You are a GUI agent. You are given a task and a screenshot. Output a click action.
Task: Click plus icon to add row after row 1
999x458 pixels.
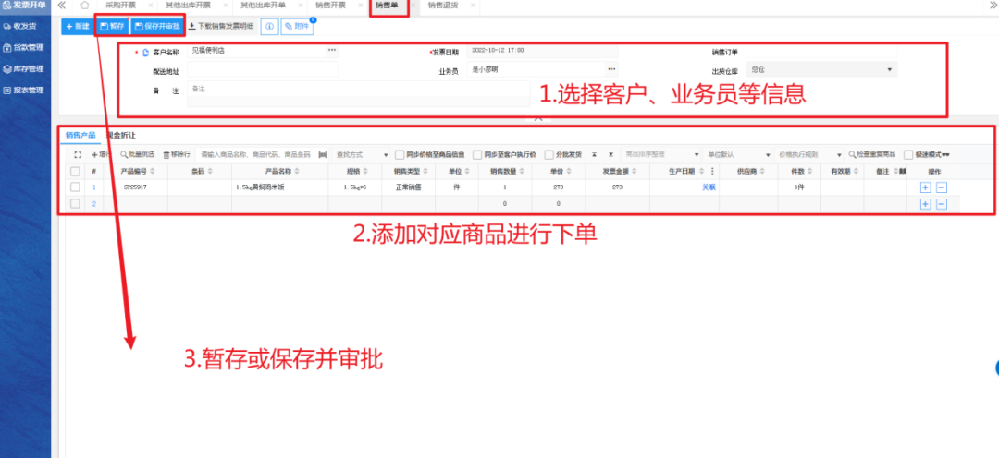click(x=925, y=187)
